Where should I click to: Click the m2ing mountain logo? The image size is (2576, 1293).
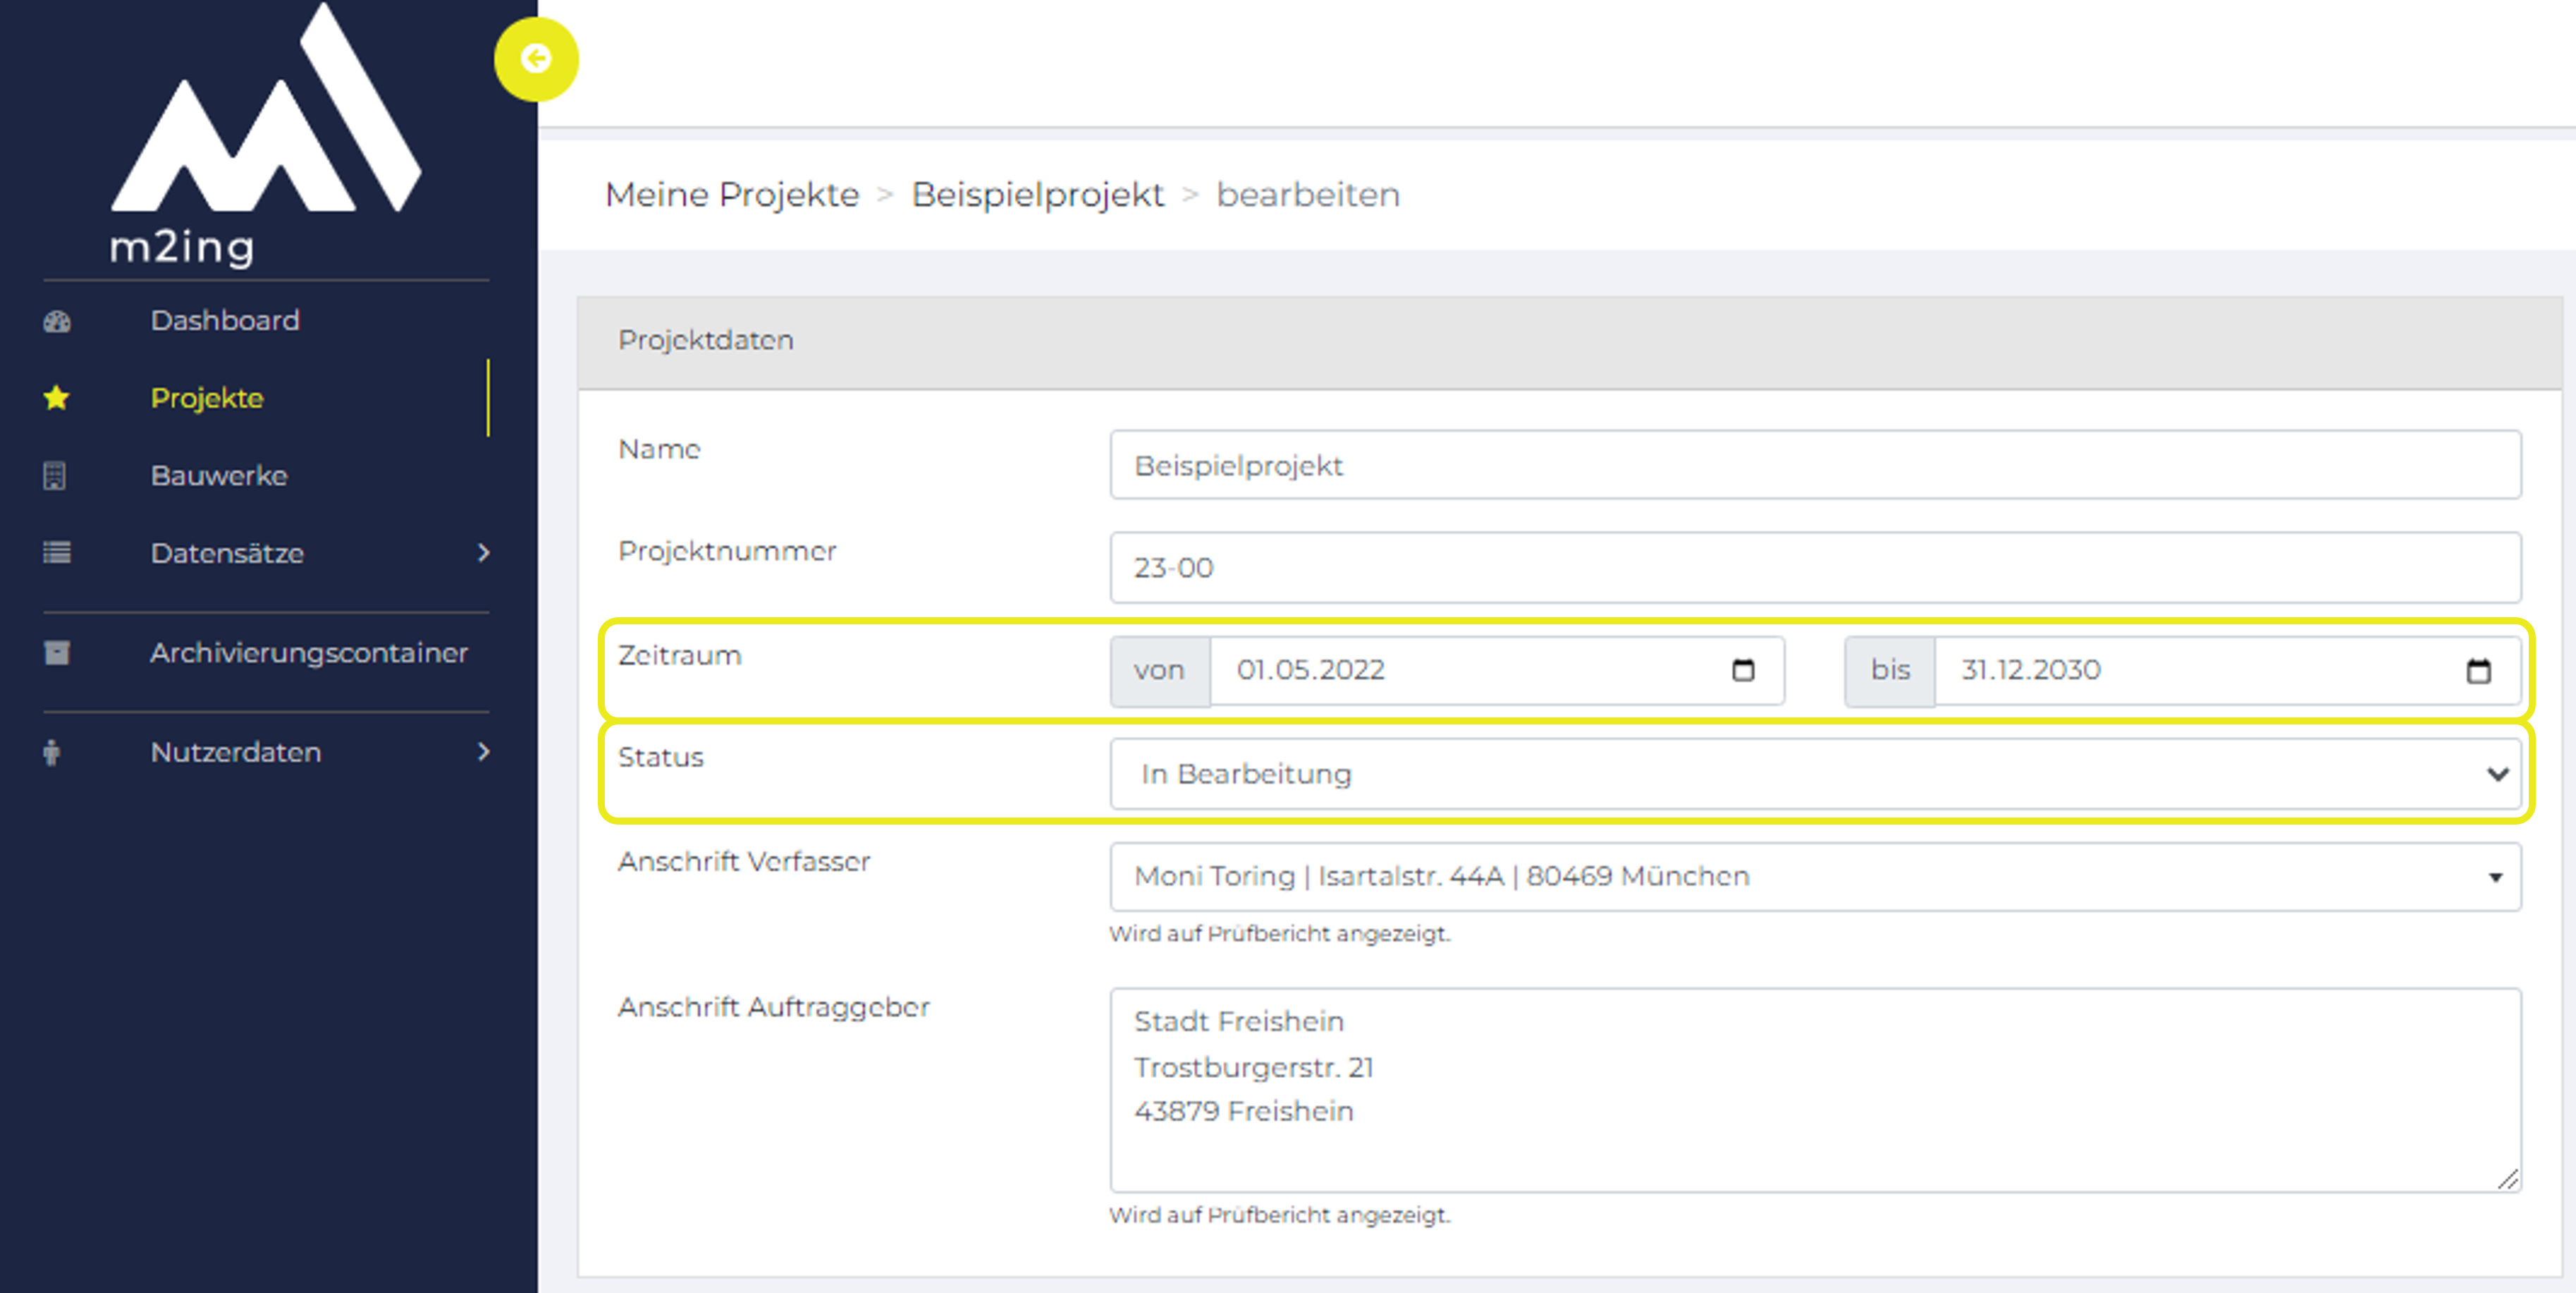[266, 135]
